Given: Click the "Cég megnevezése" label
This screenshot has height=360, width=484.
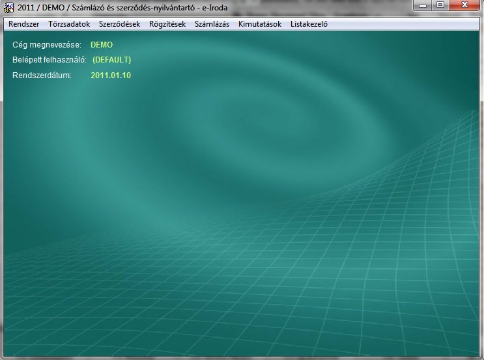Looking at the screenshot, I should 47,45.
